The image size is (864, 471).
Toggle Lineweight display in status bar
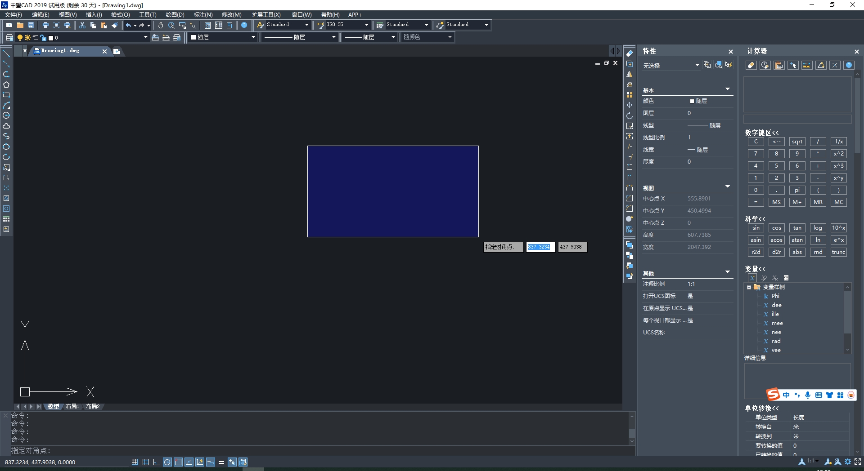(x=221, y=462)
